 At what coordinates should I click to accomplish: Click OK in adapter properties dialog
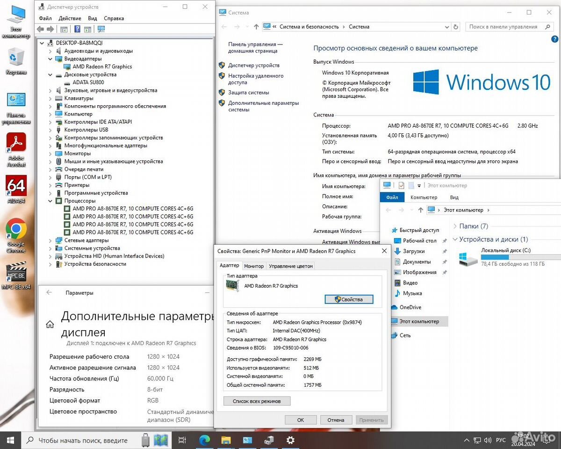pos(301,420)
